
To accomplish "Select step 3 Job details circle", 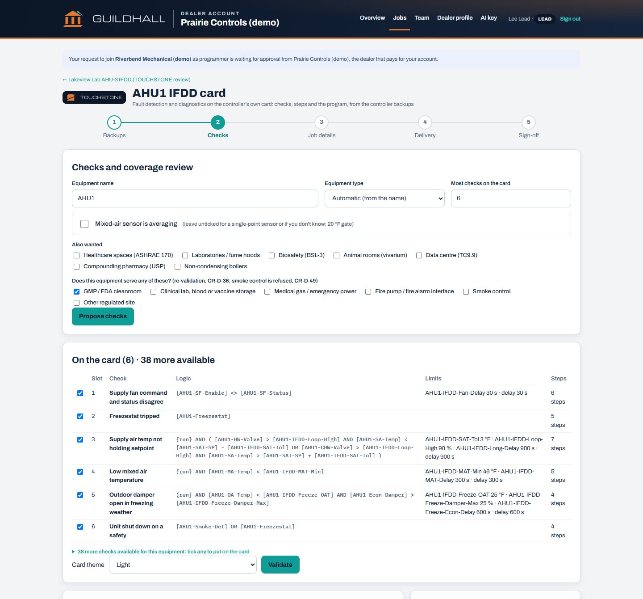I will coord(321,122).
